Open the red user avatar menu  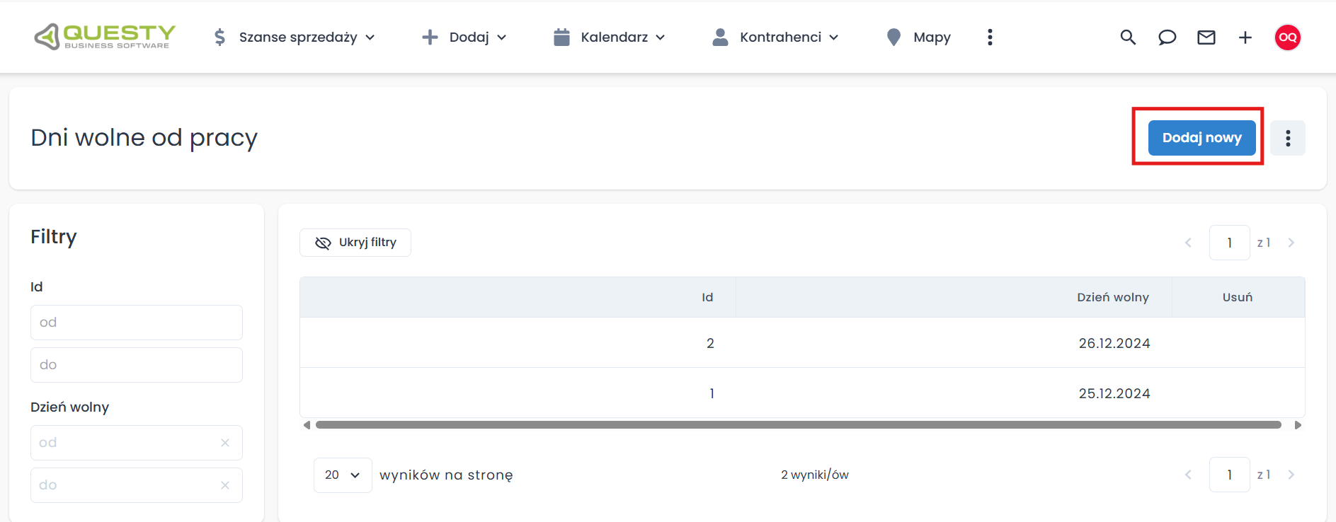click(1287, 37)
